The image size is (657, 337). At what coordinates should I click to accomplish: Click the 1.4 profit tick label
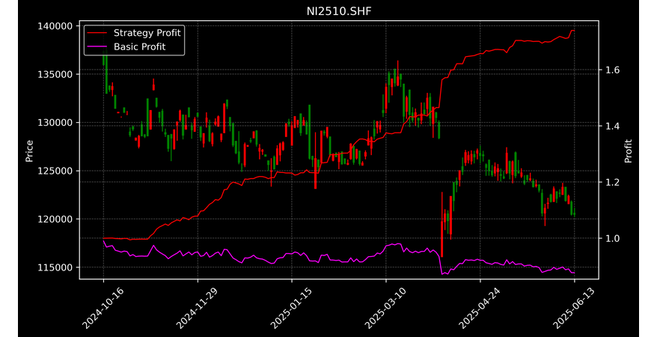(x=612, y=126)
